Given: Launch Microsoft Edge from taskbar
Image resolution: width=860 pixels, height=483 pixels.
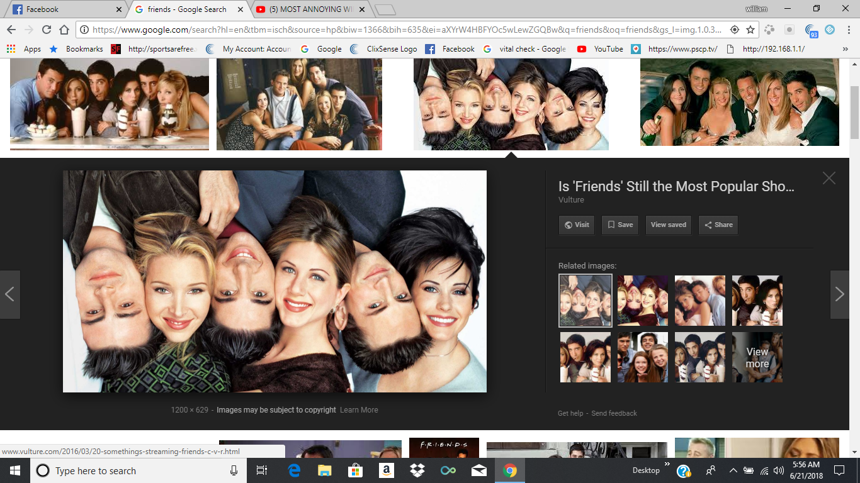Looking at the screenshot, I should [294, 470].
